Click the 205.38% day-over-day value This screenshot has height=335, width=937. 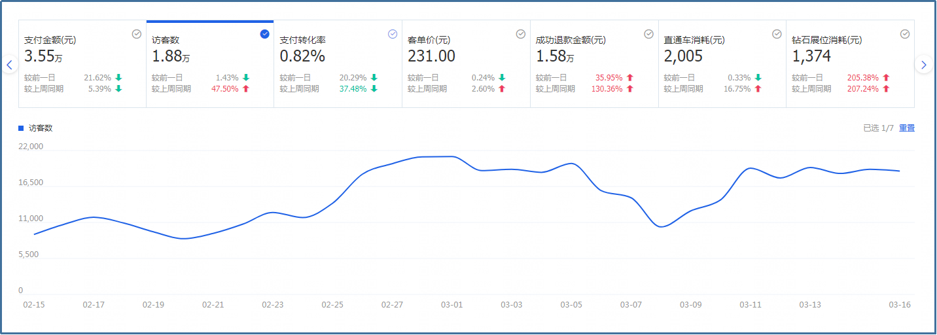[863, 77]
